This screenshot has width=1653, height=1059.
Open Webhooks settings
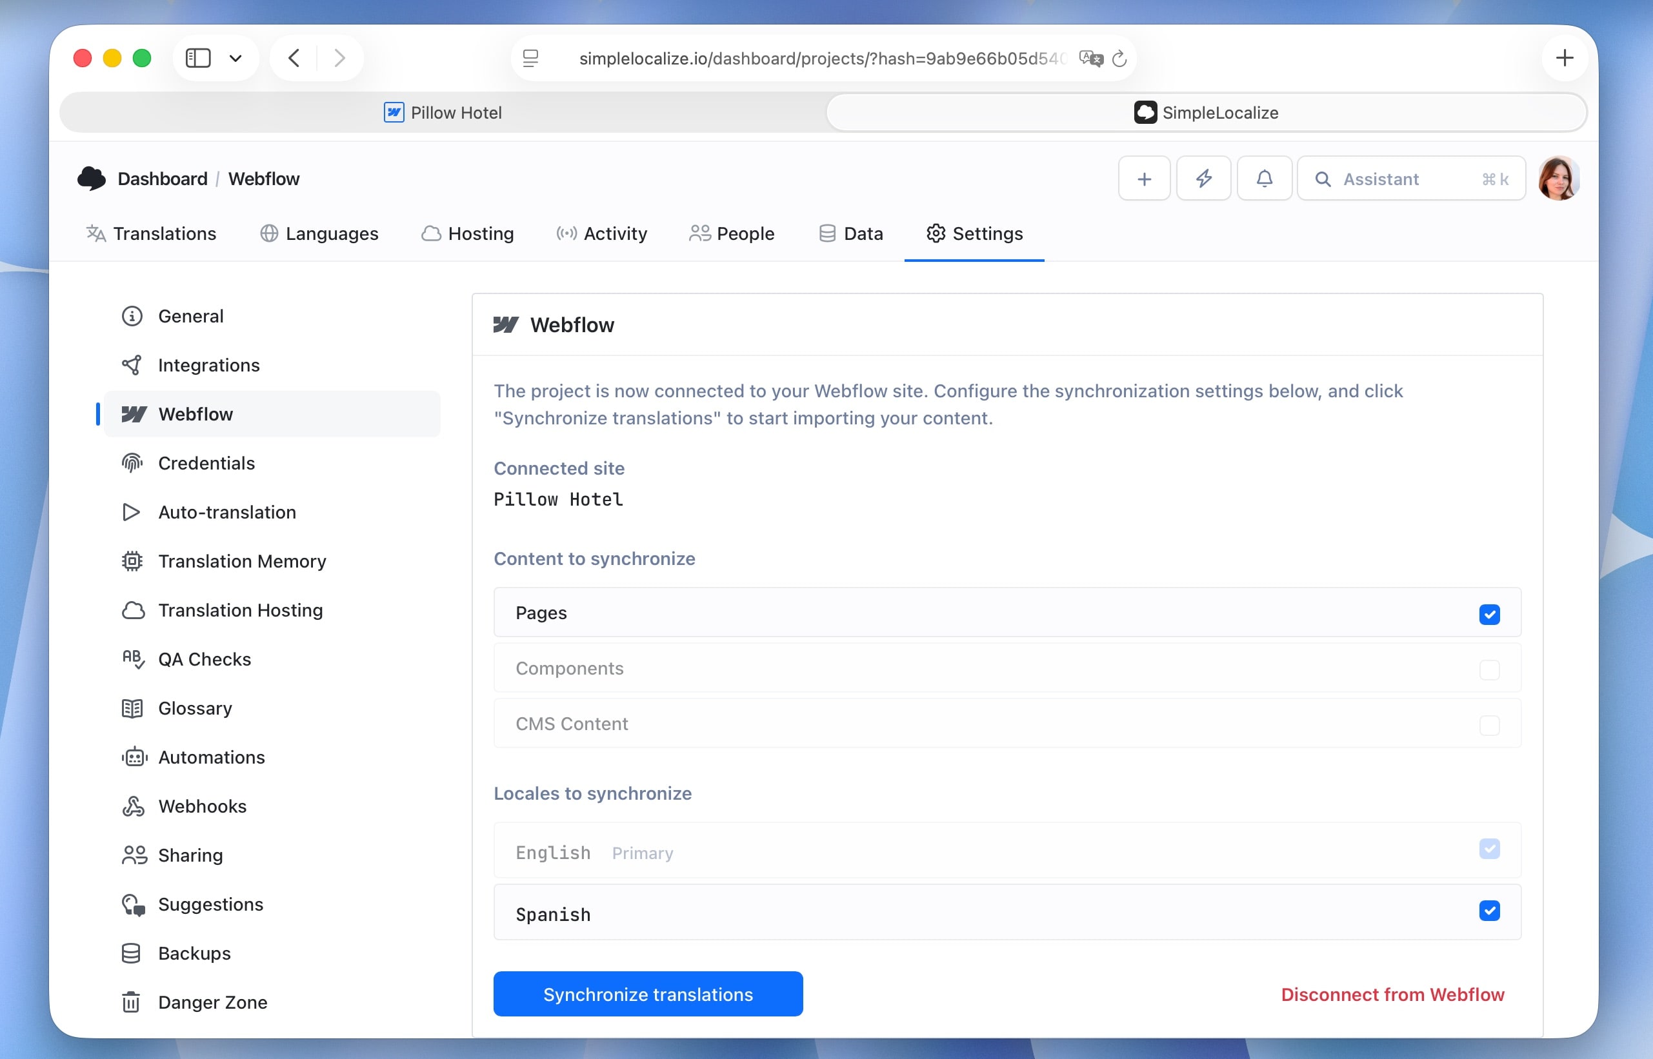[x=202, y=806]
